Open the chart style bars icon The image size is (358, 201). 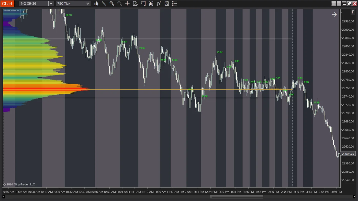pos(96,4)
